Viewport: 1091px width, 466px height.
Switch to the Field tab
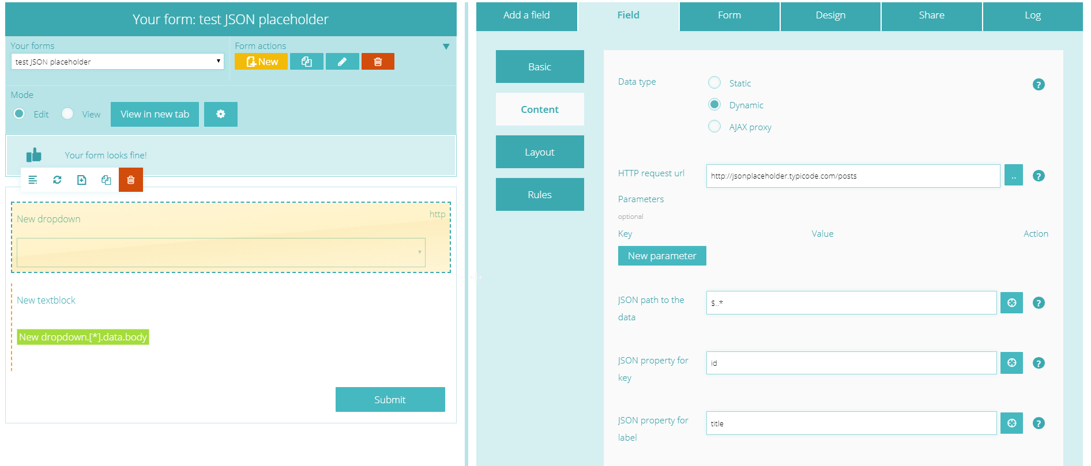[628, 16]
